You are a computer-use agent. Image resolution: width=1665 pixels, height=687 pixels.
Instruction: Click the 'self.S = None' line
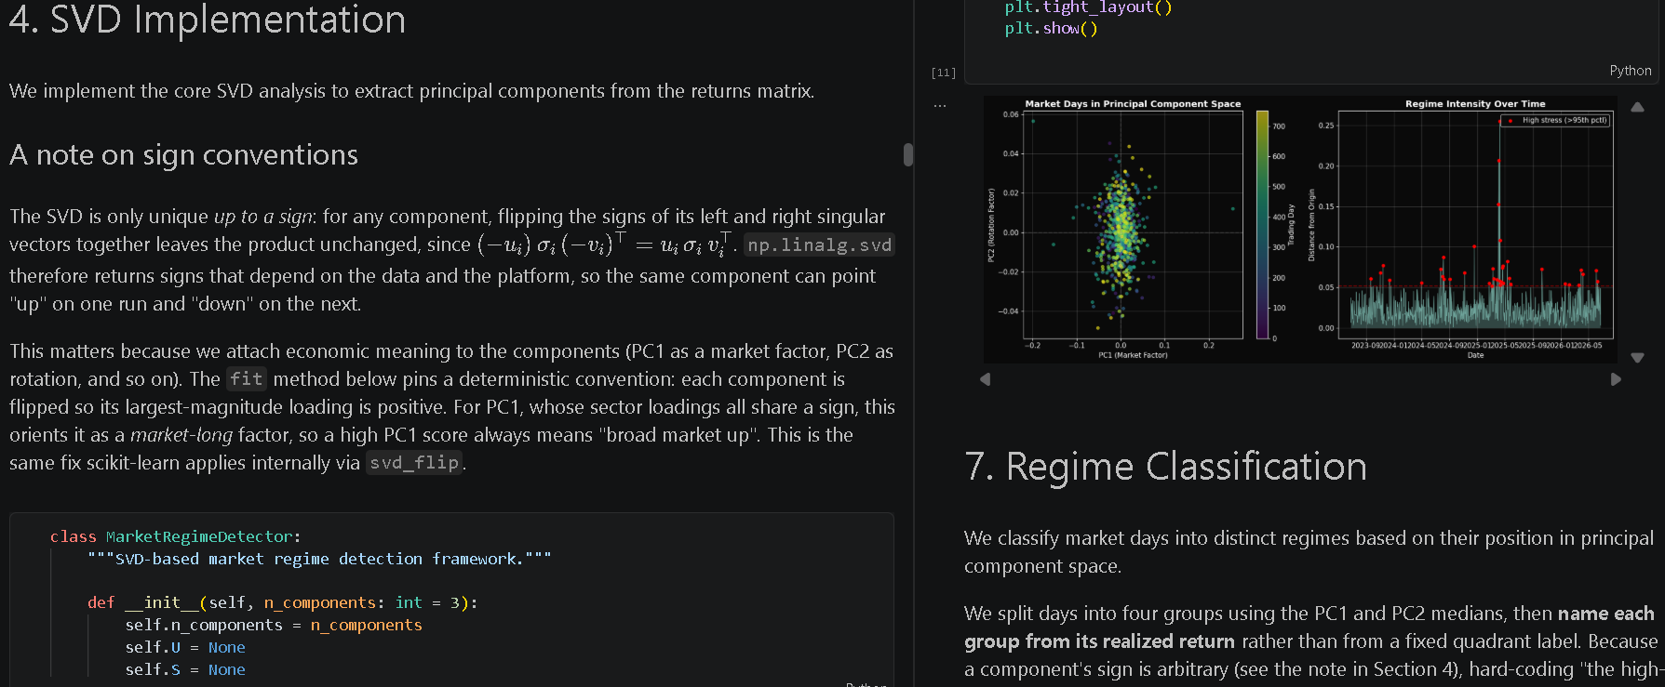(x=185, y=669)
